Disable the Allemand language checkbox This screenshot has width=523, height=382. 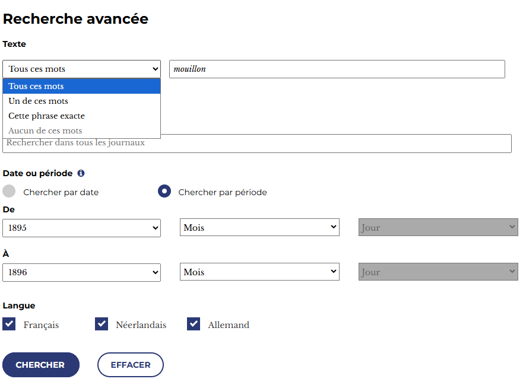(194, 324)
